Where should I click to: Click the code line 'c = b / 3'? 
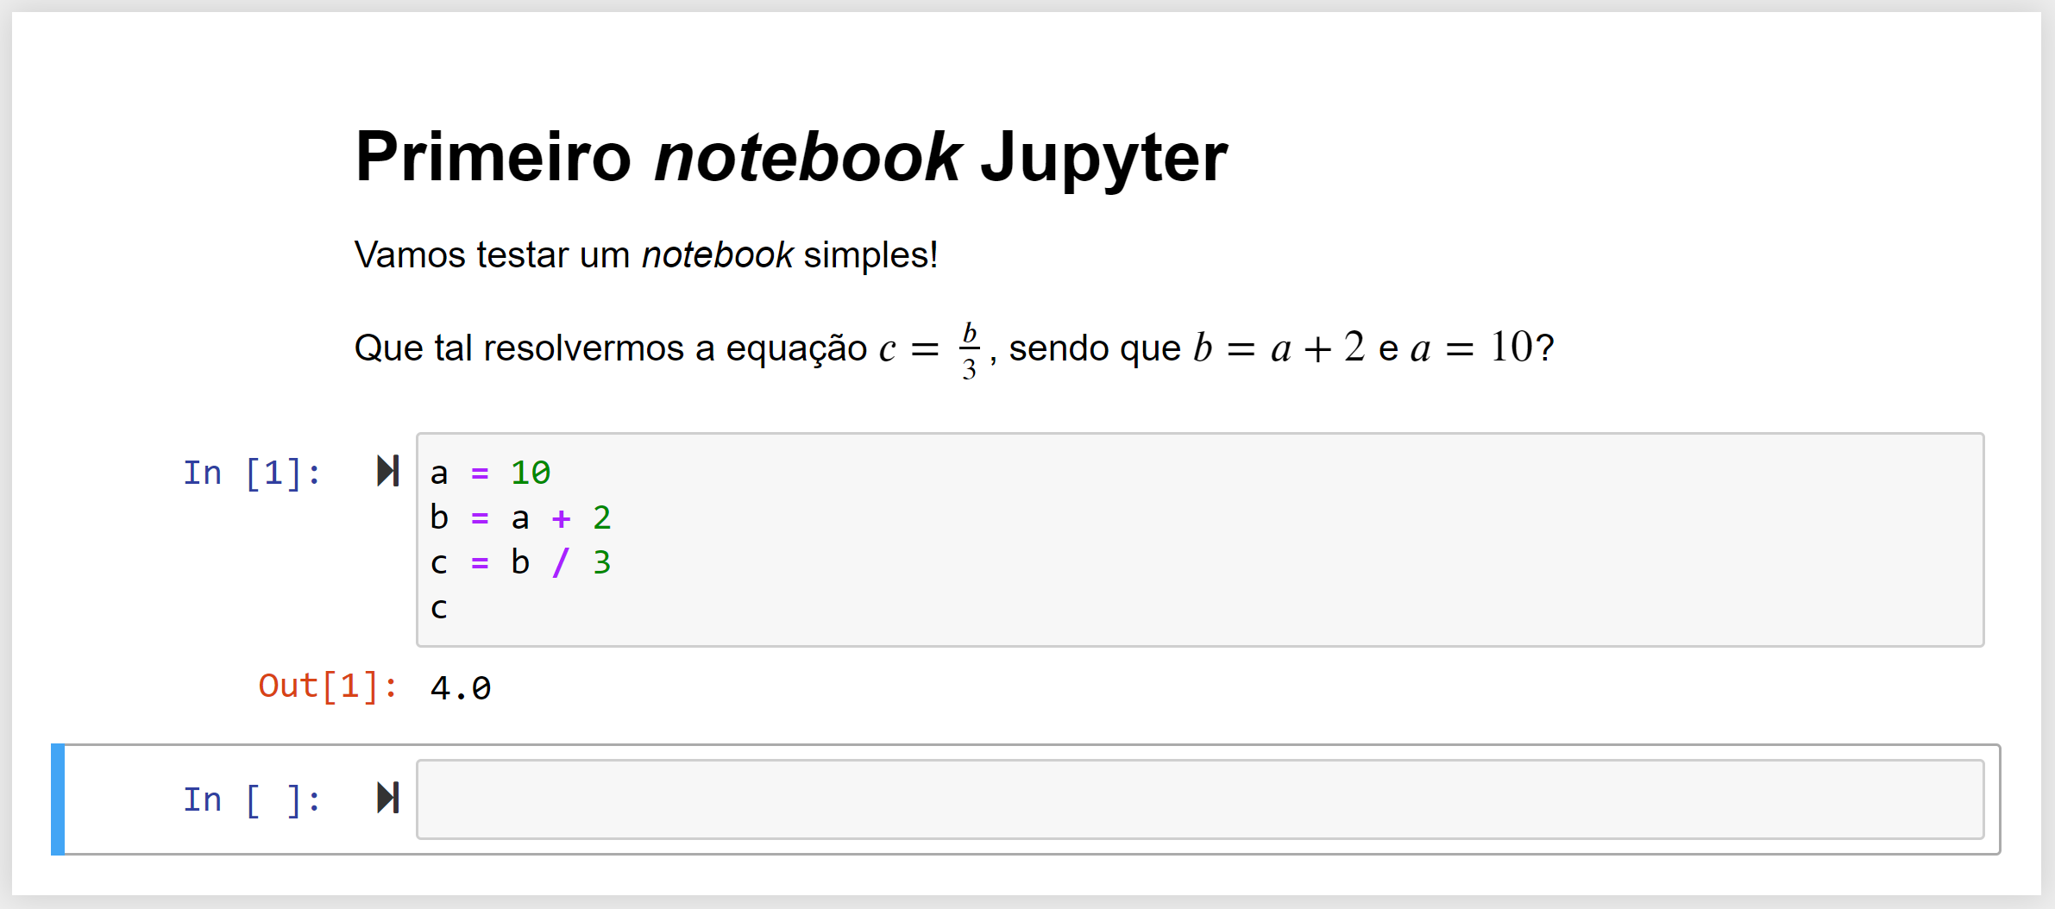(x=520, y=562)
